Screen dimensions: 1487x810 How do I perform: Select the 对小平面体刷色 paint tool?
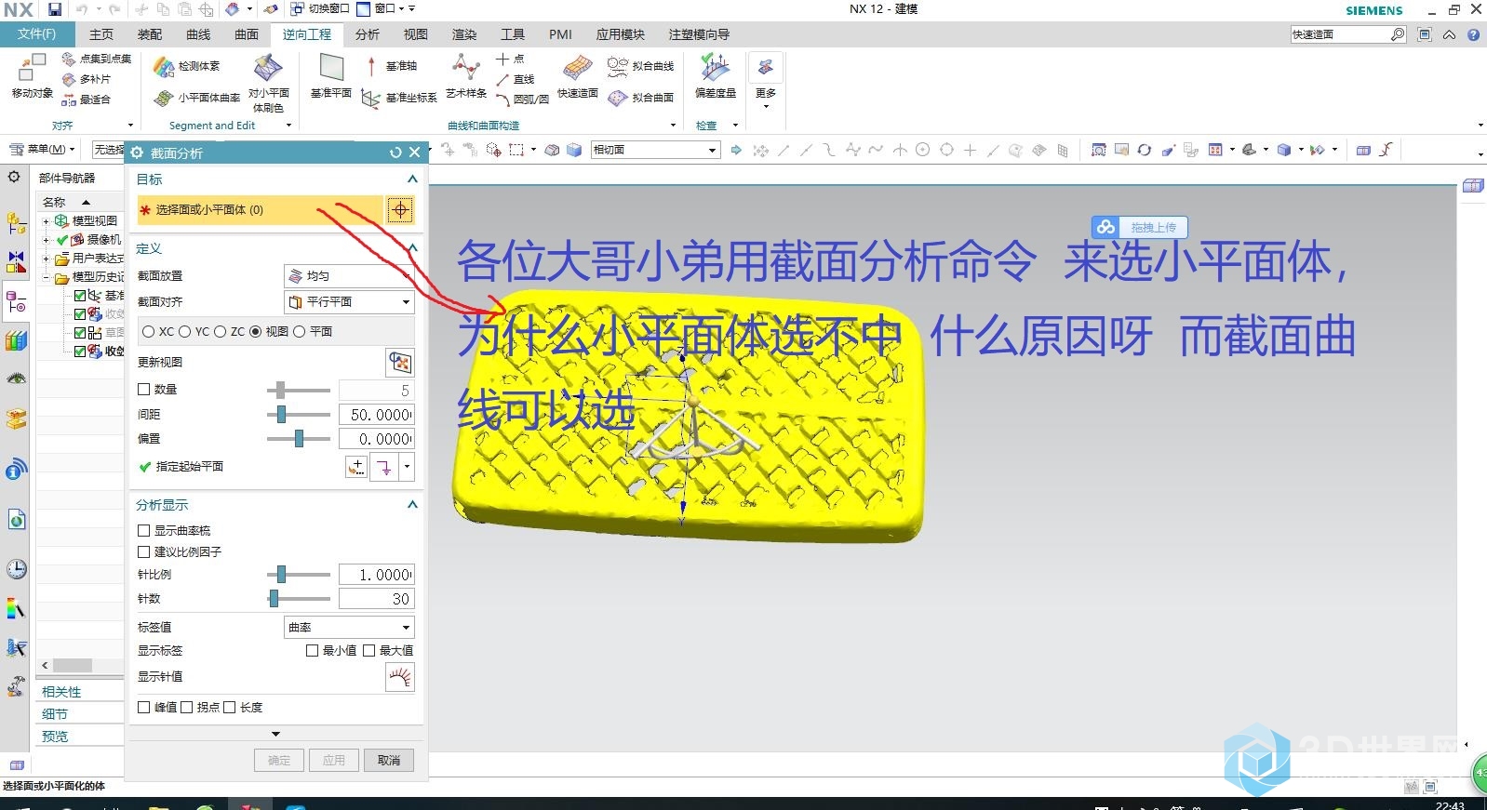268,84
